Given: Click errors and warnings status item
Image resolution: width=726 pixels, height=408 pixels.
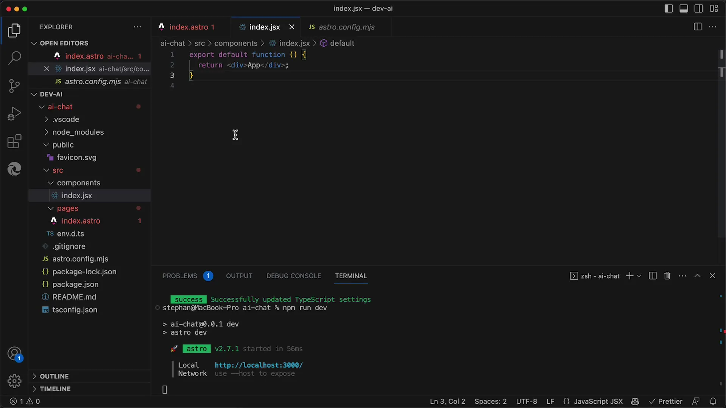Looking at the screenshot, I should 25,401.
